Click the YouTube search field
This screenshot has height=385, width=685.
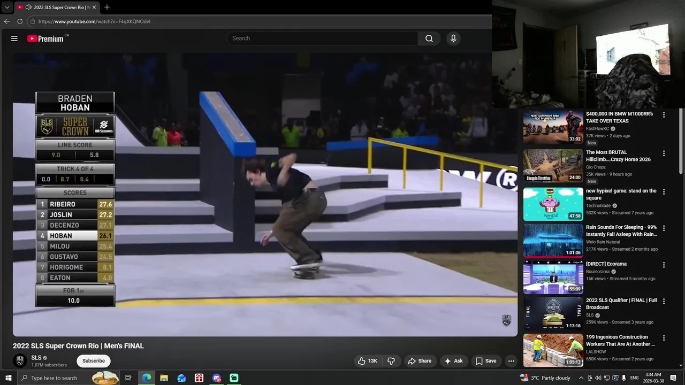pyautogui.click(x=323, y=38)
